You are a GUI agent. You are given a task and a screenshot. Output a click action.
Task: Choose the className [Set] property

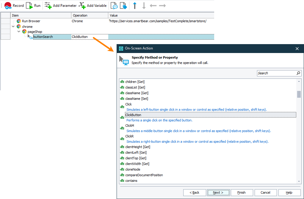pyautogui.click(x=137, y=98)
